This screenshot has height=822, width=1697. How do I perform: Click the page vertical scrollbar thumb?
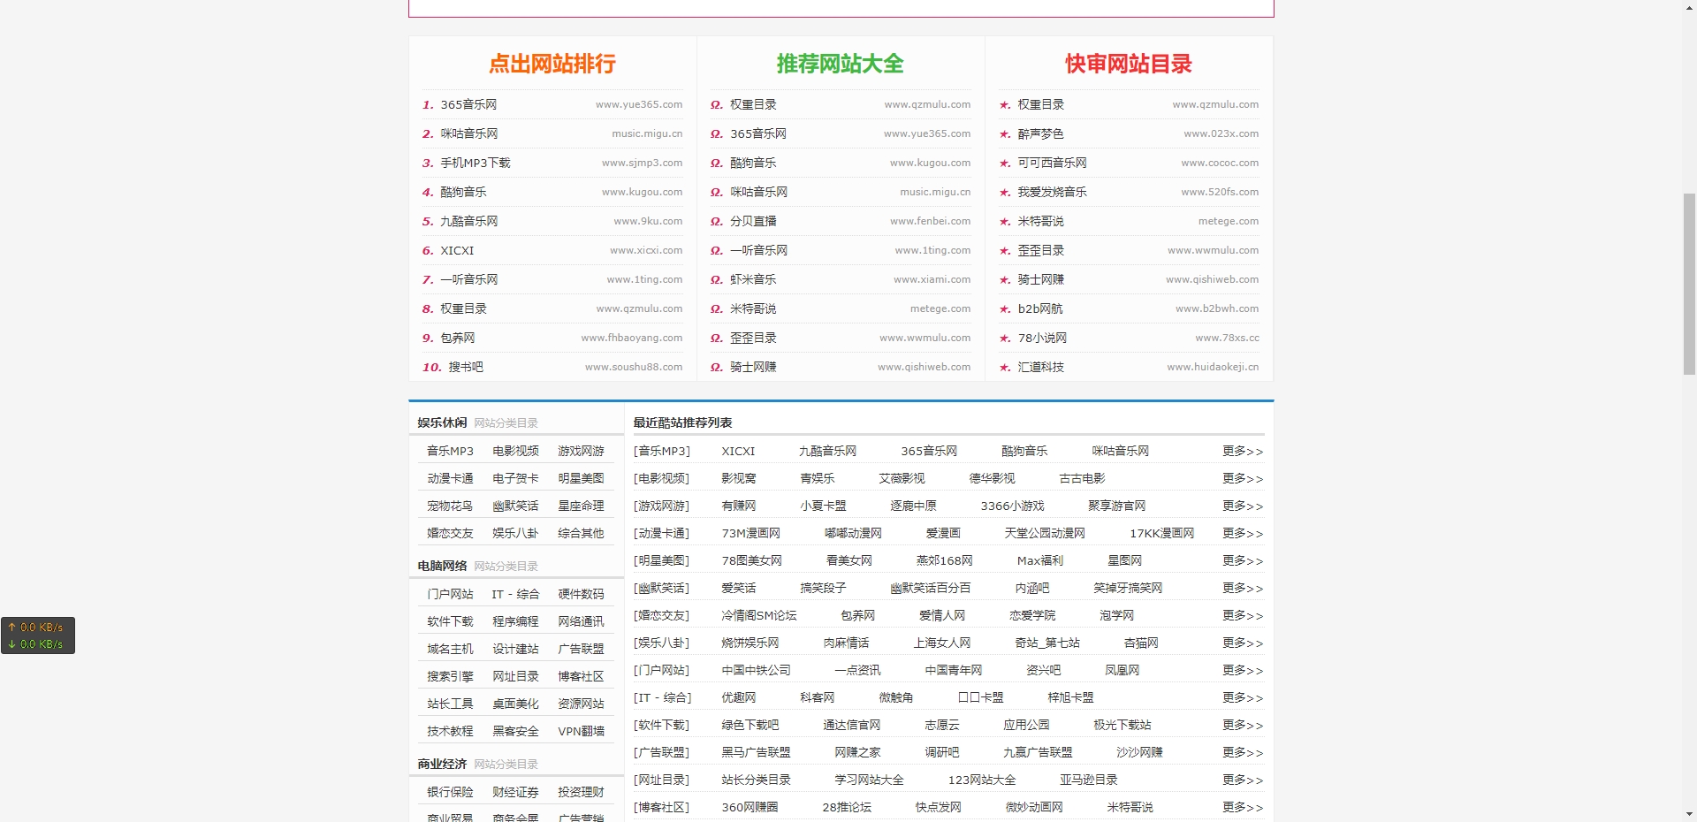point(1689,285)
